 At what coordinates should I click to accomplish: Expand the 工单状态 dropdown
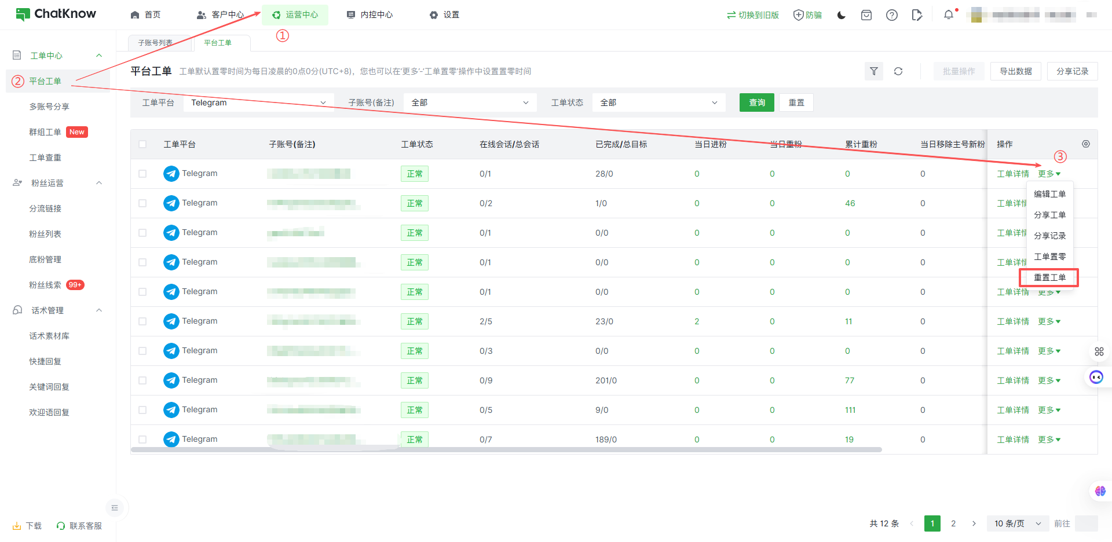coord(659,102)
